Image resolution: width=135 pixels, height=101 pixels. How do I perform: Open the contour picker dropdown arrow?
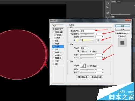(x=85, y=66)
